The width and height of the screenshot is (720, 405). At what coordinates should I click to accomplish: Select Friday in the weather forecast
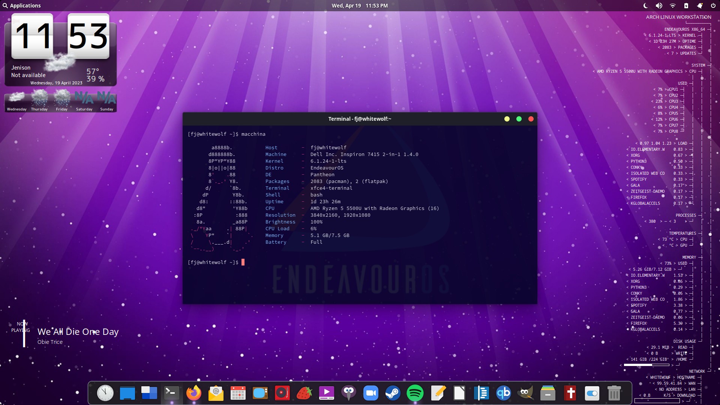pyautogui.click(x=62, y=100)
